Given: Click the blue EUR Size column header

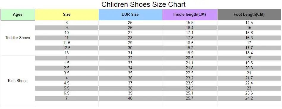Looking at the screenshot, I should (x=130, y=15).
